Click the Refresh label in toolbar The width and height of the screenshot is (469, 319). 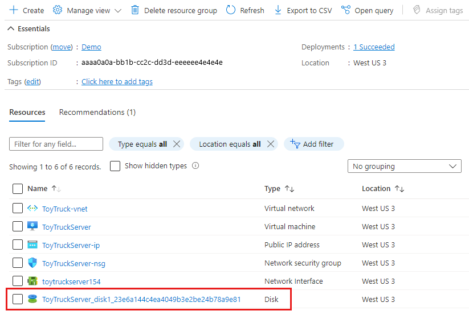pos(252,10)
